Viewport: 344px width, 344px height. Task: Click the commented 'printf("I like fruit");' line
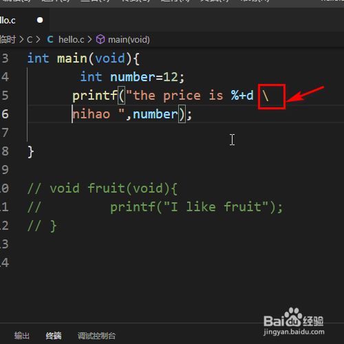(x=196, y=207)
